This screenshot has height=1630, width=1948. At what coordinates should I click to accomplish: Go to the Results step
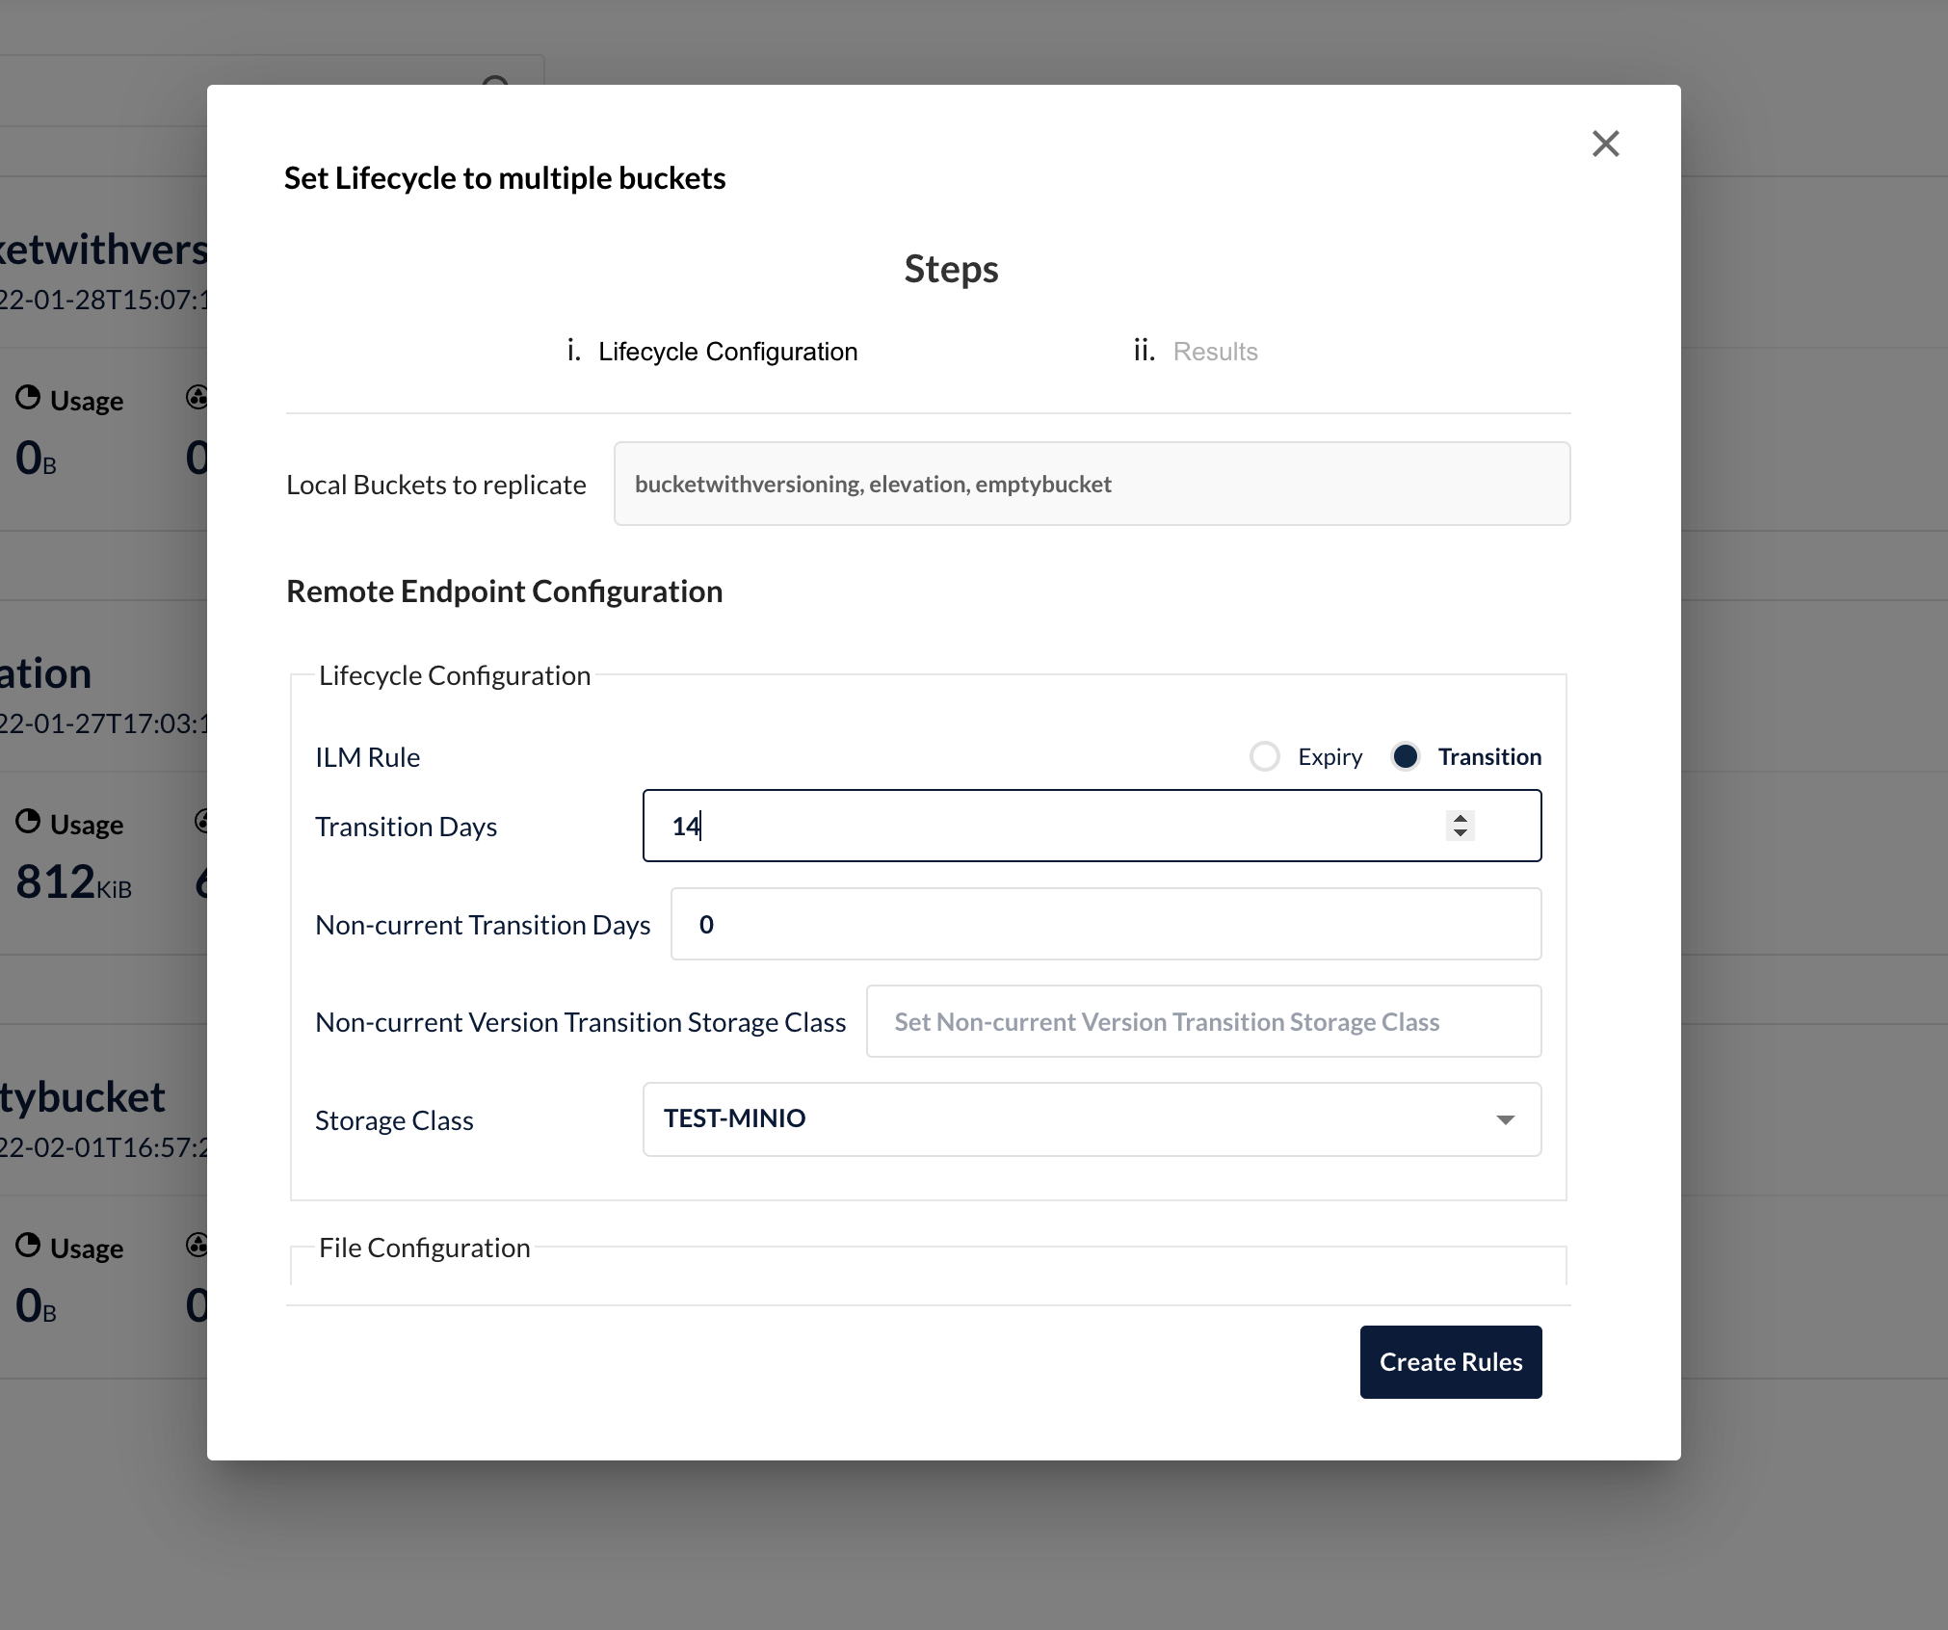1215,352
